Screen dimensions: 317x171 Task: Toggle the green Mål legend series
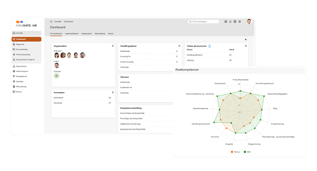247,152
